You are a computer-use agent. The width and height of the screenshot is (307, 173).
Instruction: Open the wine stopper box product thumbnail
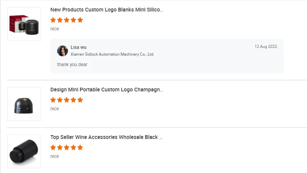pos(24,24)
